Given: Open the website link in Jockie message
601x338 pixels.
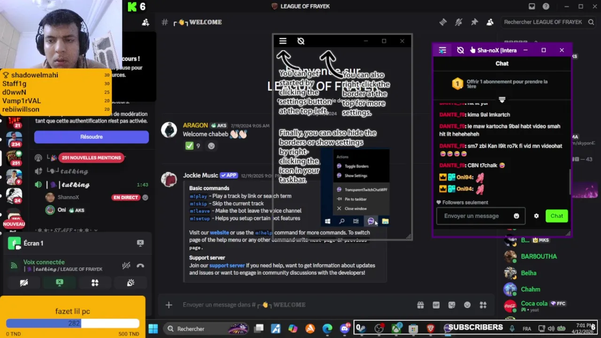Looking at the screenshot, I should coord(219,232).
